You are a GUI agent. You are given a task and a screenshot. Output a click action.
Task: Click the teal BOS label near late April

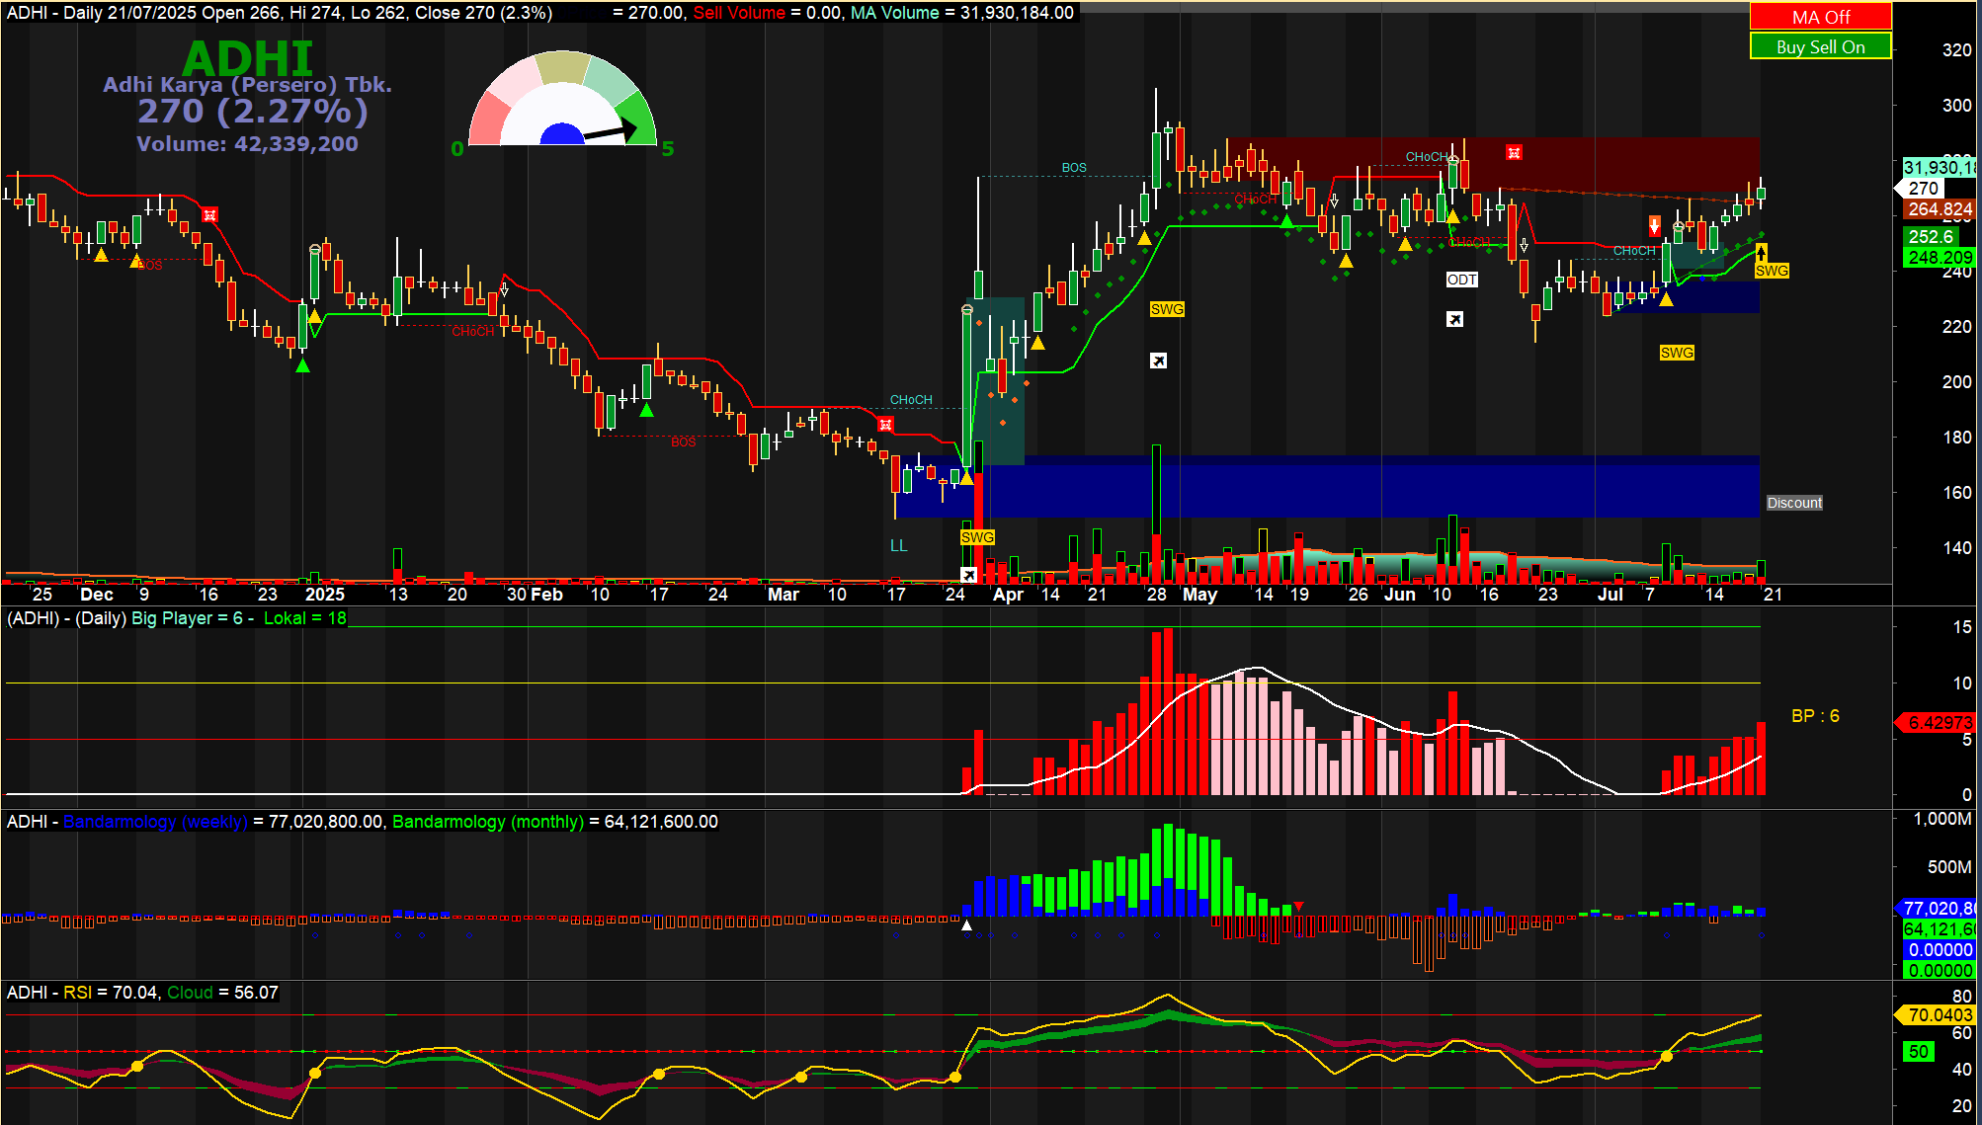click(x=1074, y=168)
